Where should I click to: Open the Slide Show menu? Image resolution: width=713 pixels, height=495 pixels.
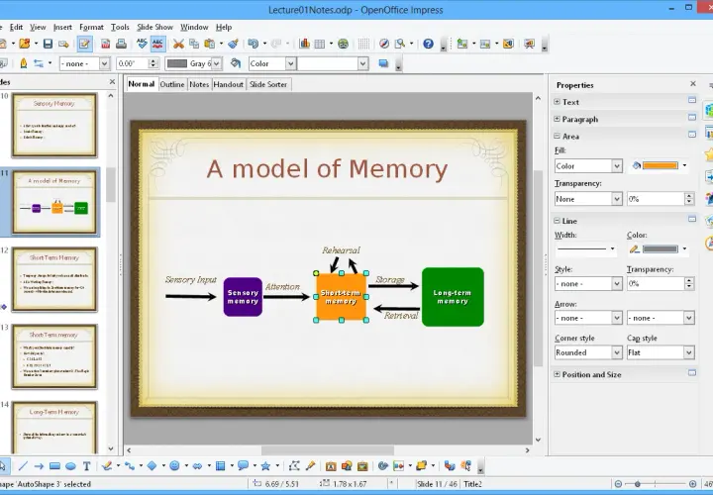click(x=155, y=28)
